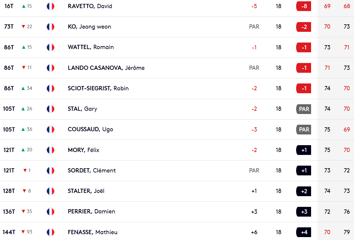
Task: Click the +4 score badge for FENASSE
Action: tap(304, 232)
